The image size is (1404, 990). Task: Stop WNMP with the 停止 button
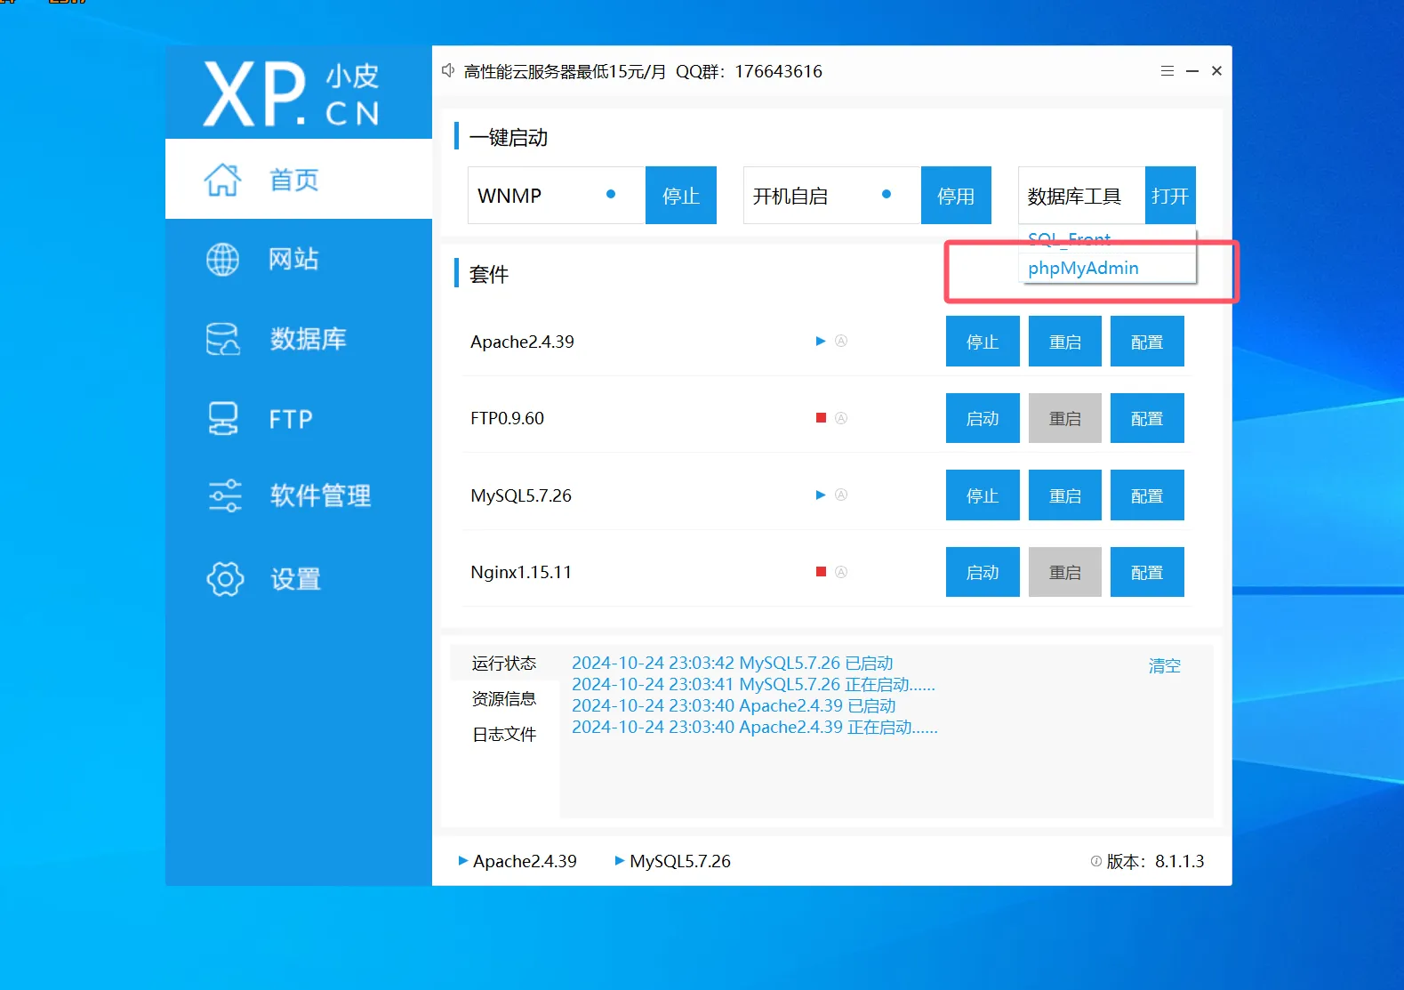681,196
